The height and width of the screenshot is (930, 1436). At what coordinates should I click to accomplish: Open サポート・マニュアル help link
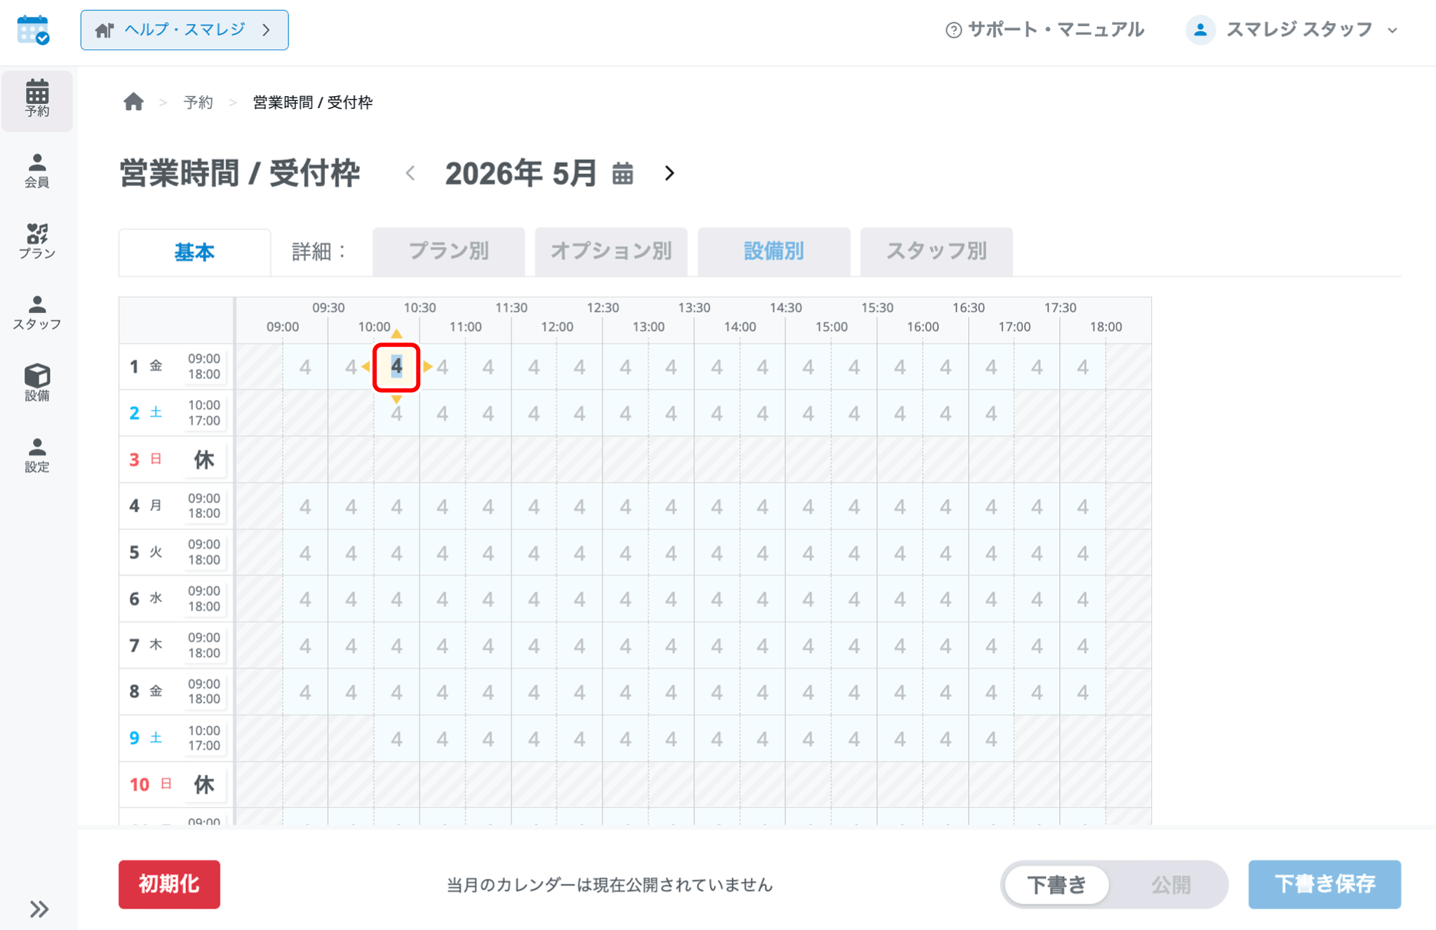coord(1045,30)
